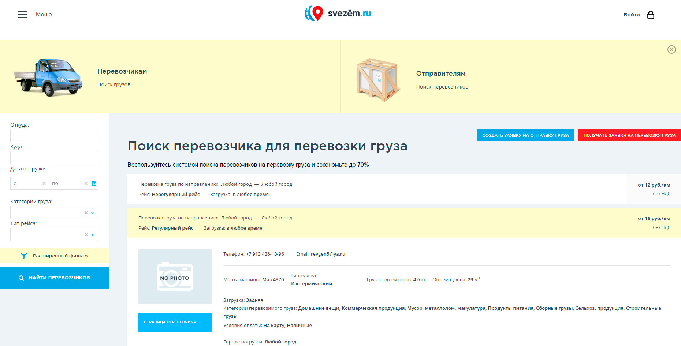
Task: Open the hamburger menu icon
Action: [x=22, y=15]
